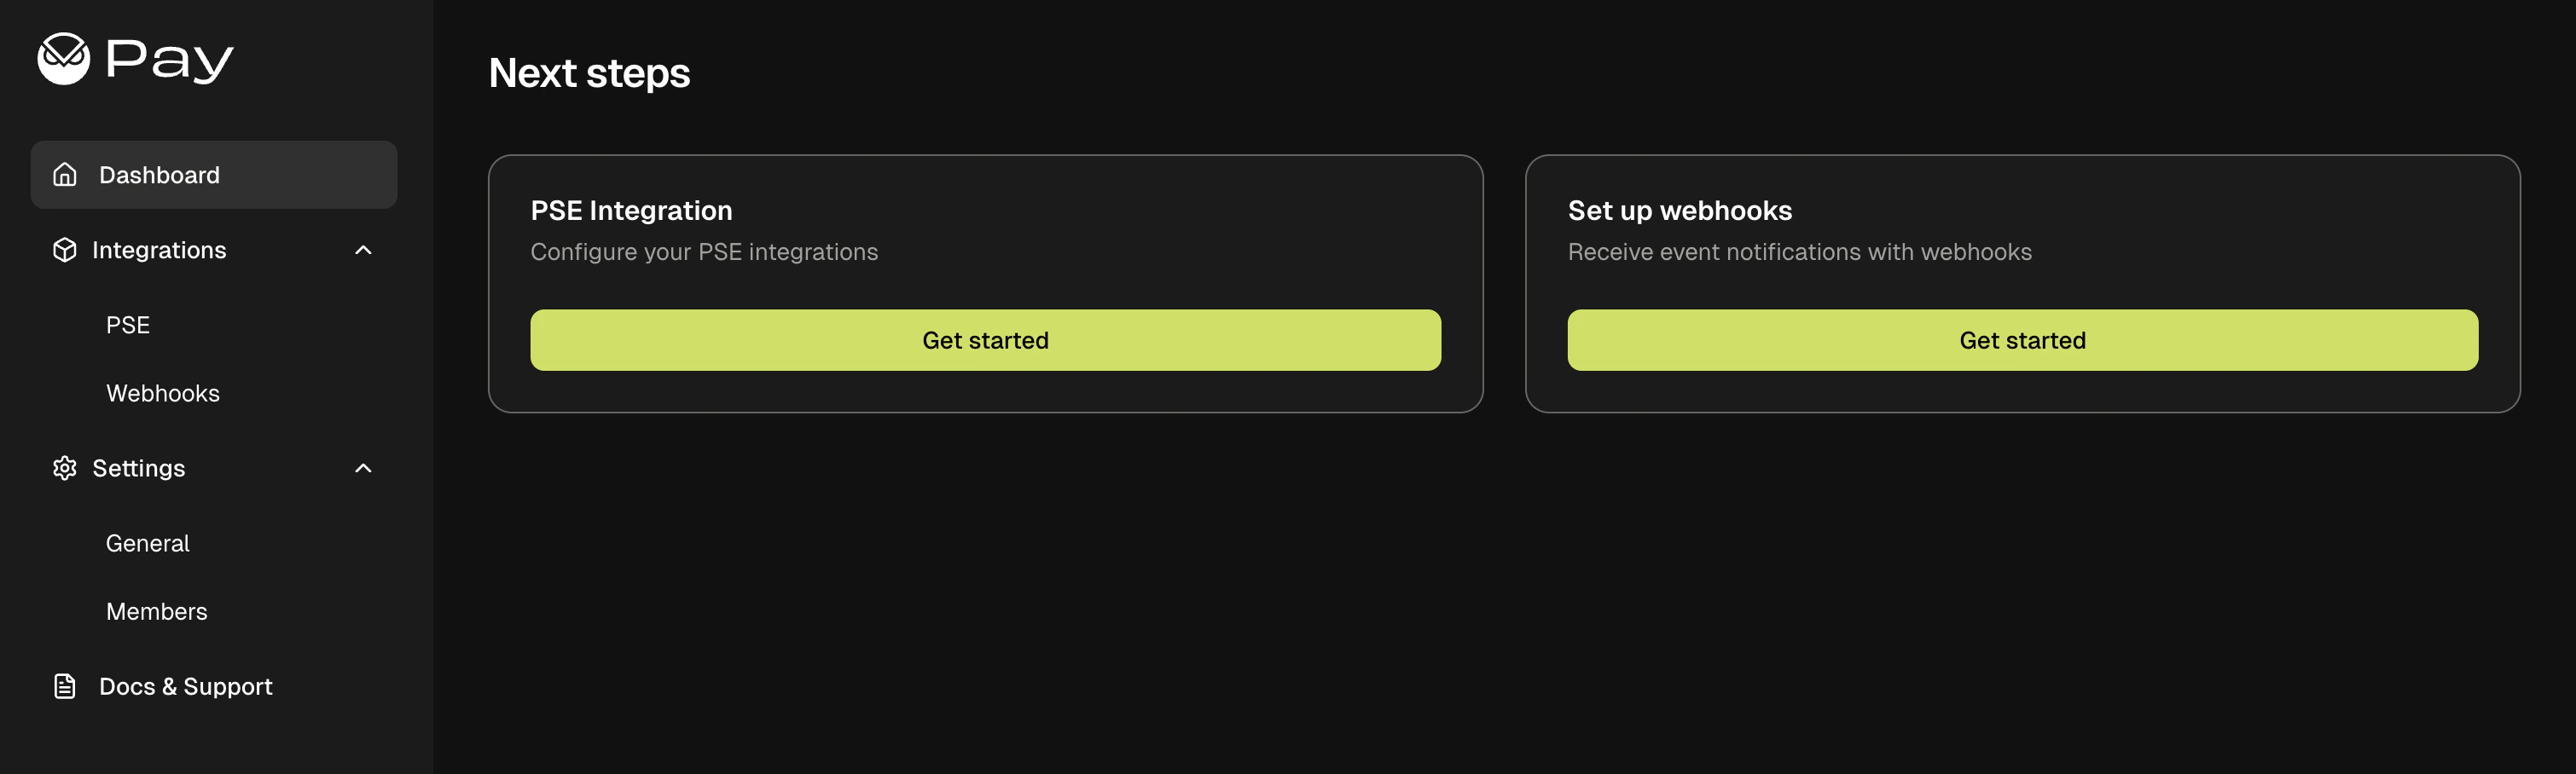
Task: Open the Dashboard page
Action: click(160, 175)
